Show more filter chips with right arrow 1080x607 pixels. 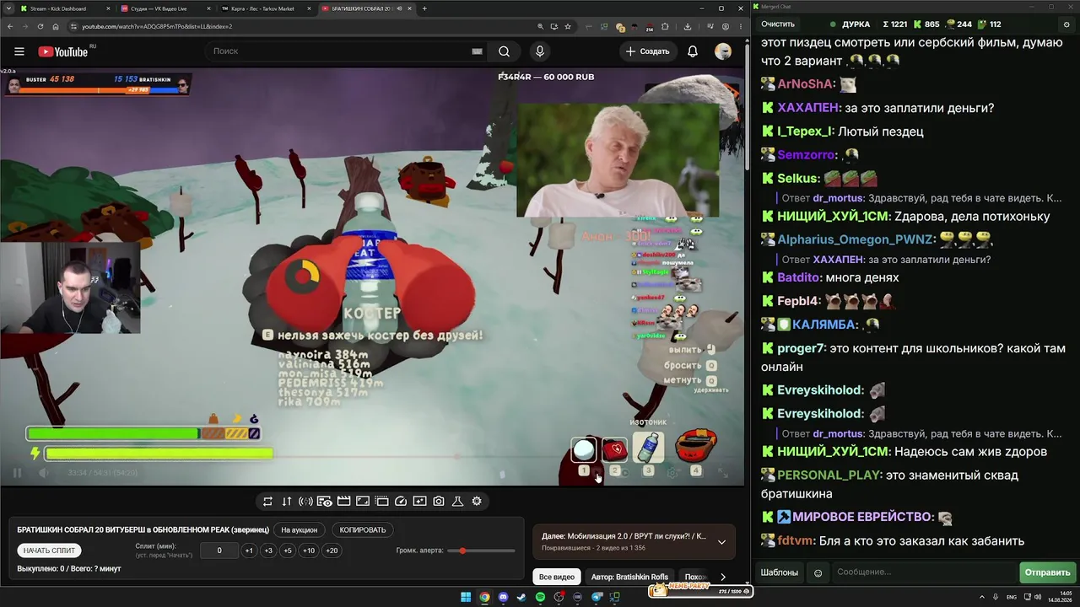723,577
